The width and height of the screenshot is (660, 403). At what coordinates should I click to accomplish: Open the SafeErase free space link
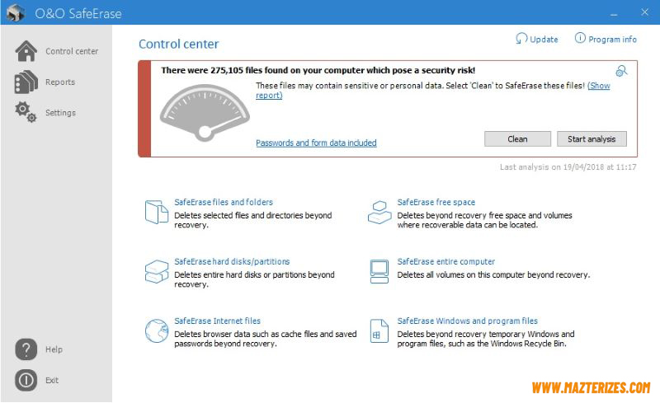(436, 202)
